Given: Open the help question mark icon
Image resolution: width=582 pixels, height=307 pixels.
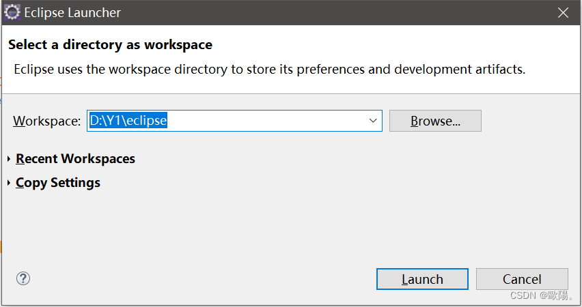Looking at the screenshot, I should 23,278.
